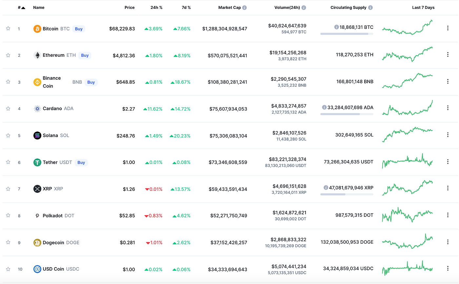
Task: Click Last 7 Days column header
Action: pos(423,8)
